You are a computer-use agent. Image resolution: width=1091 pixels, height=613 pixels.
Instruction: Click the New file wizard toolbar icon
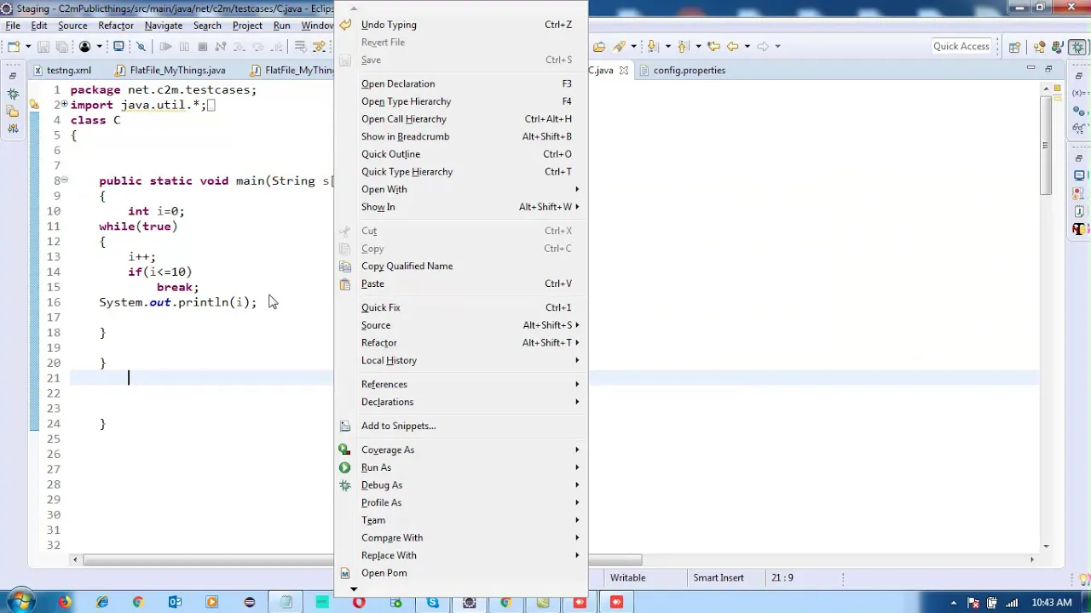tap(14, 47)
